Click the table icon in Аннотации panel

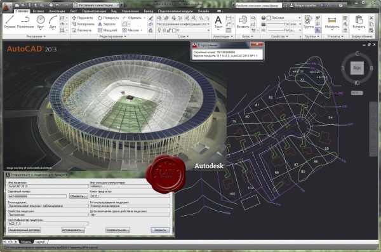tap(228, 30)
